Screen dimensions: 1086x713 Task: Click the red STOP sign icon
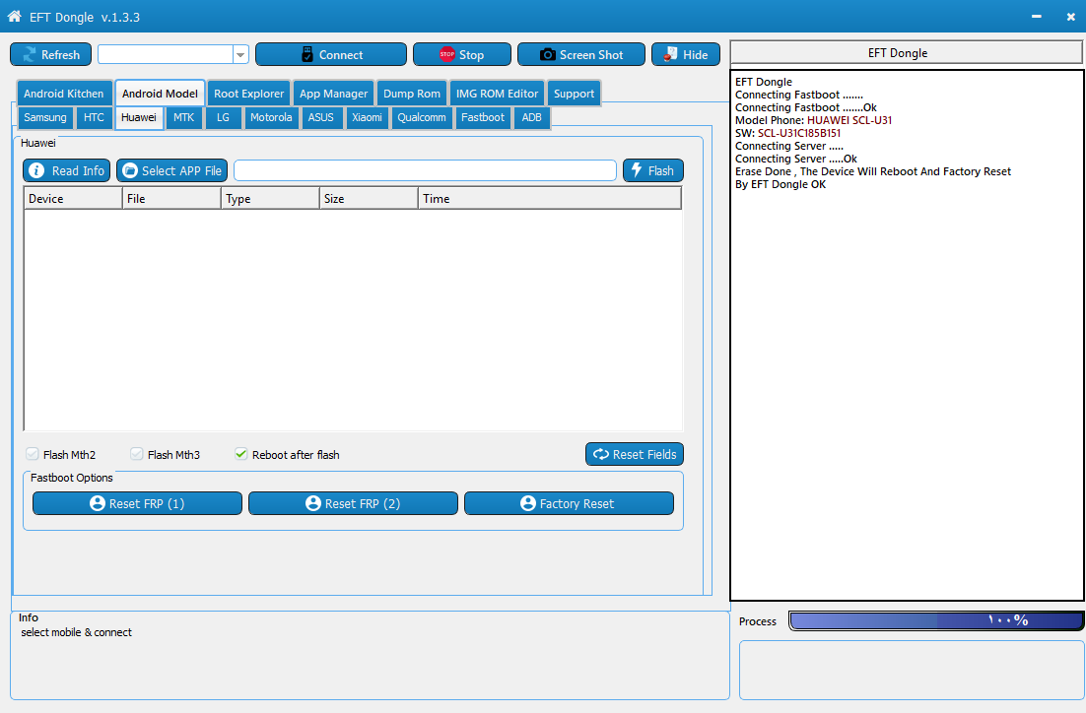coord(447,54)
